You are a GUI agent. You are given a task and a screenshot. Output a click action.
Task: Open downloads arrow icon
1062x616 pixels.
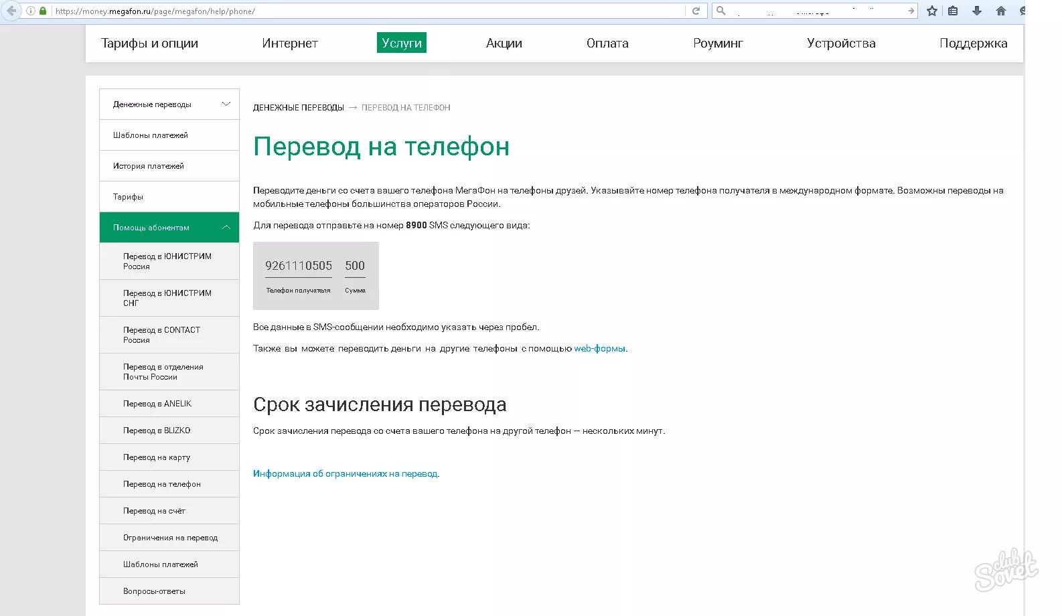pyautogui.click(x=977, y=11)
